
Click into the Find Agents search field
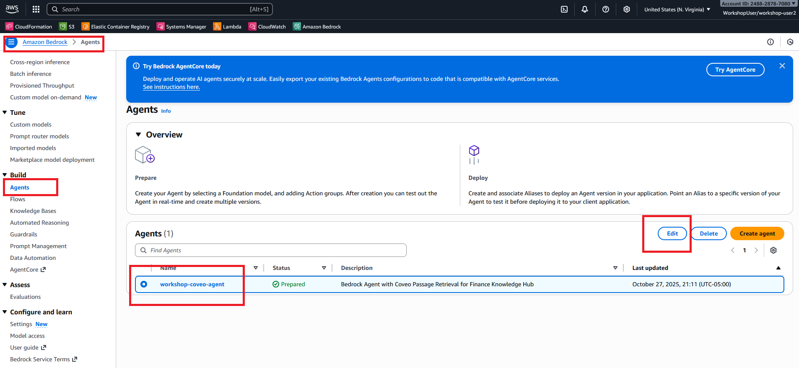pos(270,250)
